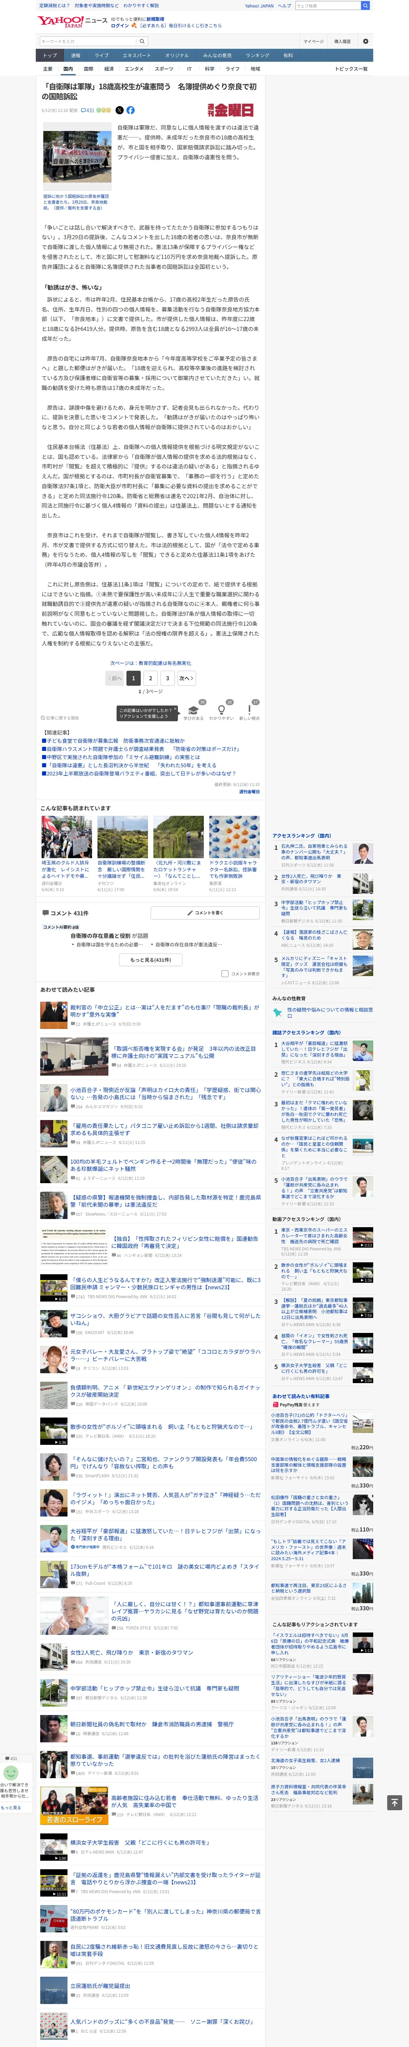This screenshot has width=409, height=2047.
Task: Open the Yahoo! JAPAN link at the top
Action: click(259, 5)
